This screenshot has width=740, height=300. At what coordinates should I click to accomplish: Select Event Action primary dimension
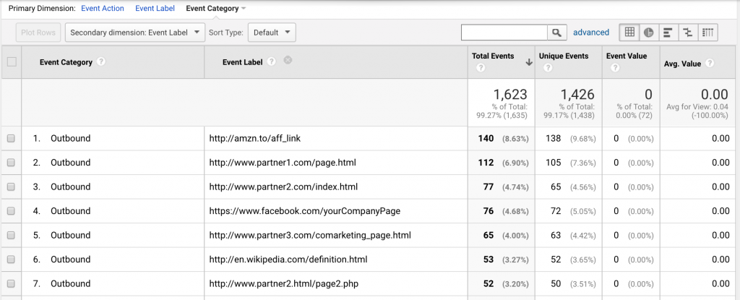coord(103,9)
